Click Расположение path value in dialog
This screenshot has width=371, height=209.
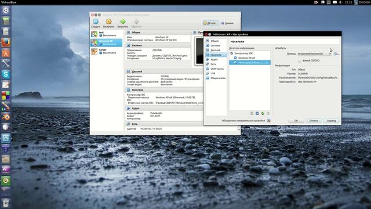click(x=318, y=77)
